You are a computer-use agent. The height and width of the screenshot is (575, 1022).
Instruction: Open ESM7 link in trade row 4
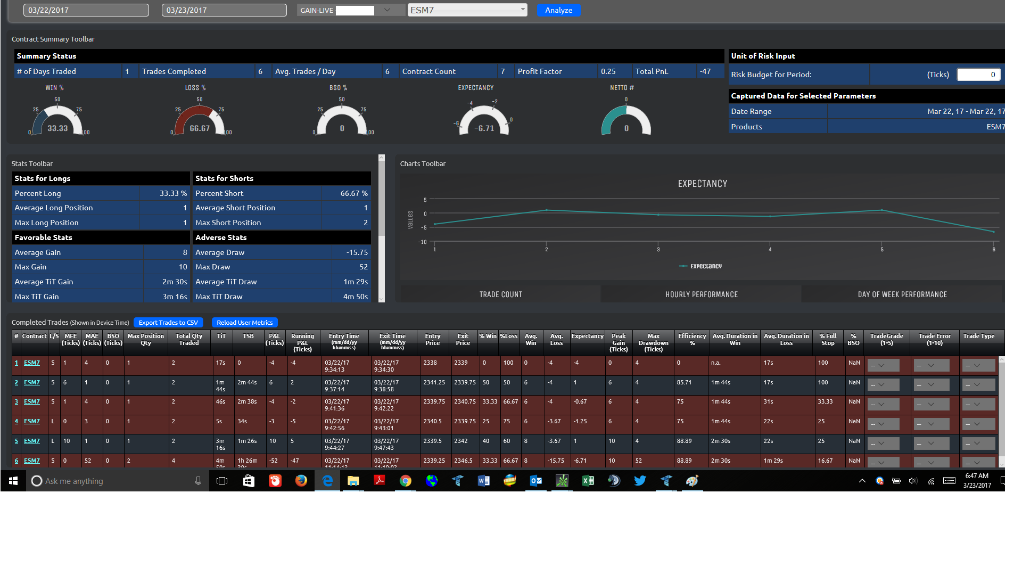pyautogui.click(x=32, y=421)
